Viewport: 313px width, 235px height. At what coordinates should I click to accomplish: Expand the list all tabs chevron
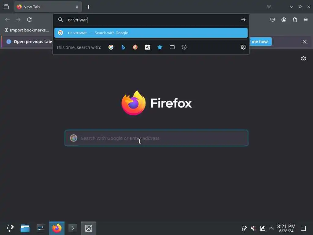click(269, 7)
